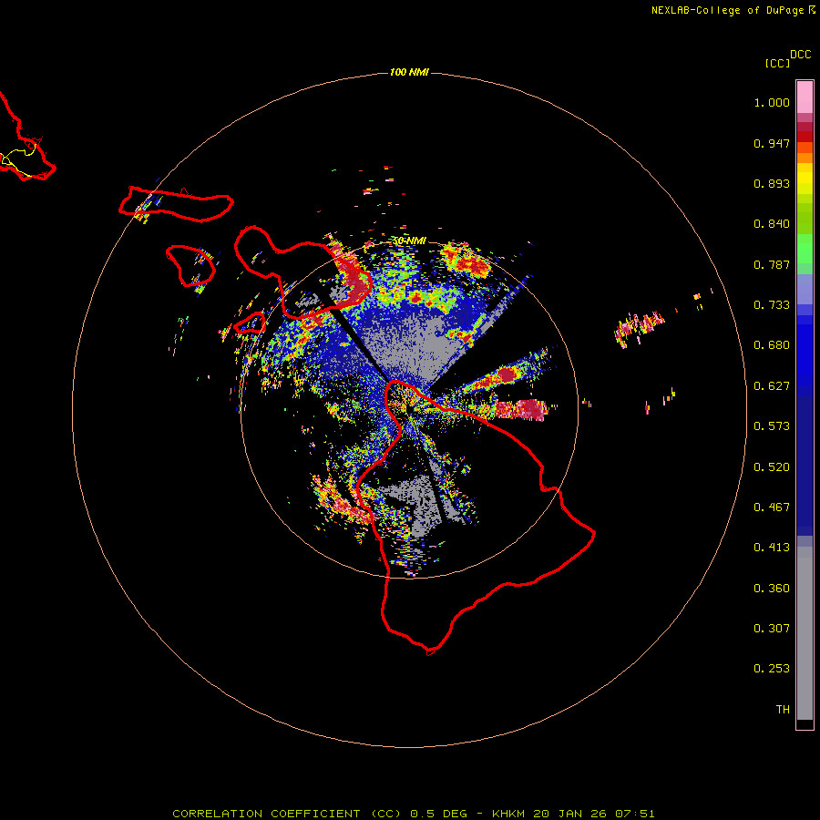Select the 0.893 color scale value
The height and width of the screenshot is (820, 820).
[x=772, y=183]
